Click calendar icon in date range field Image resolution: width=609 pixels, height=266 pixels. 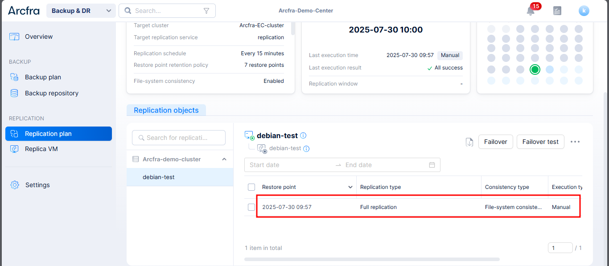432,165
